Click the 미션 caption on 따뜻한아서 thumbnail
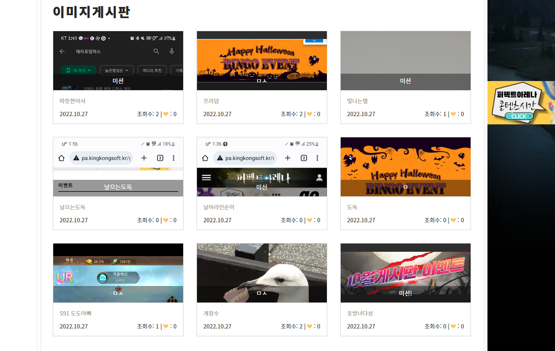The height and width of the screenshot is (351, 555). [118, 81]
